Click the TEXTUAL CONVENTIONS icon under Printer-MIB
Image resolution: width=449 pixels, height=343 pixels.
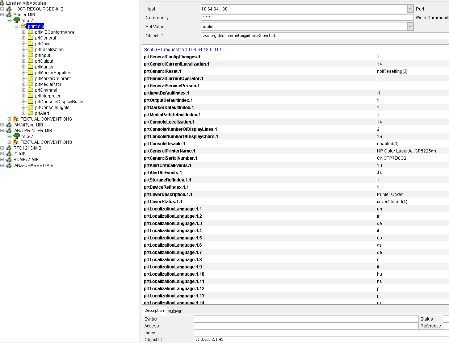point(16,119)
